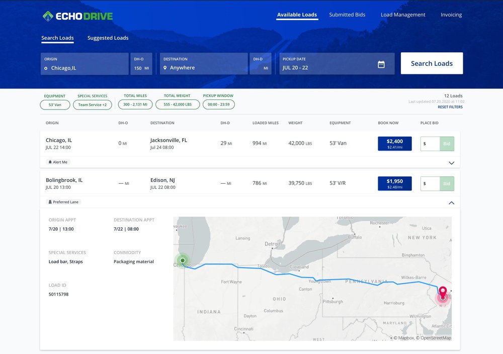The width and height of the screenshot is (503, 354).
Task: Open Load Management tab
Action: tap(403, 15)
